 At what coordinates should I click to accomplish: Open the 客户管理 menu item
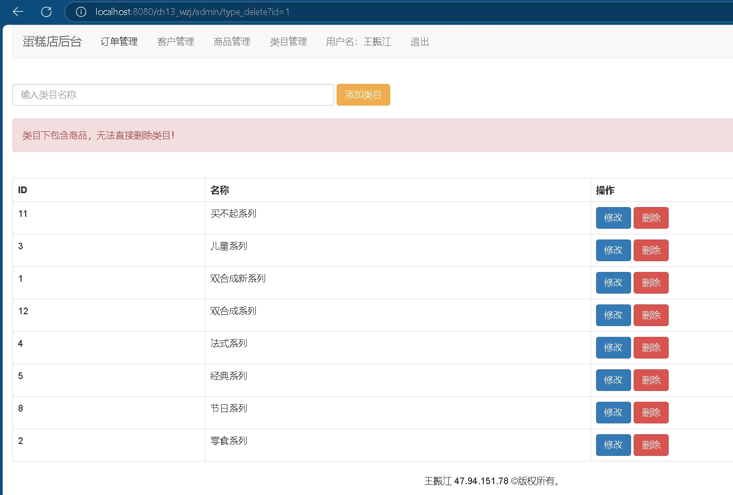176,42
